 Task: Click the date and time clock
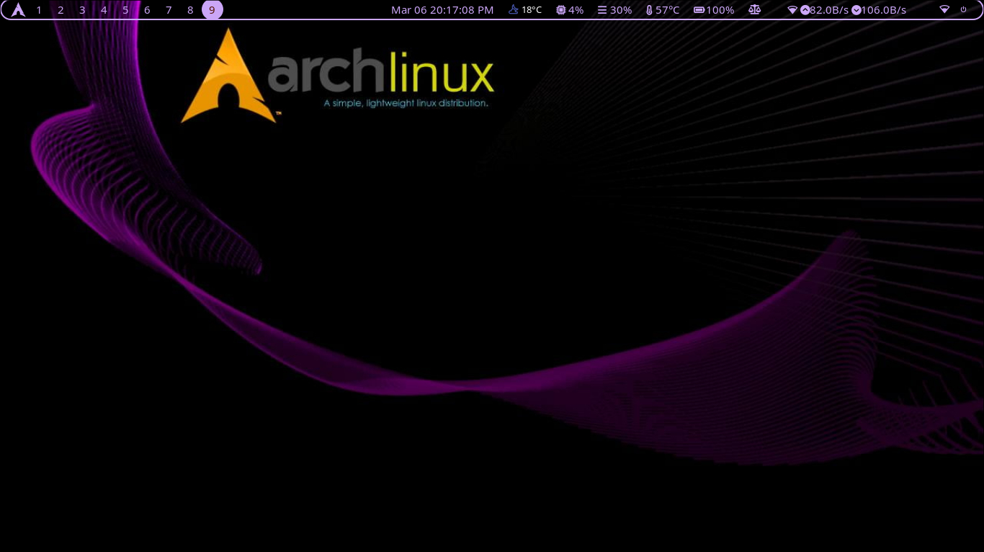442,10
